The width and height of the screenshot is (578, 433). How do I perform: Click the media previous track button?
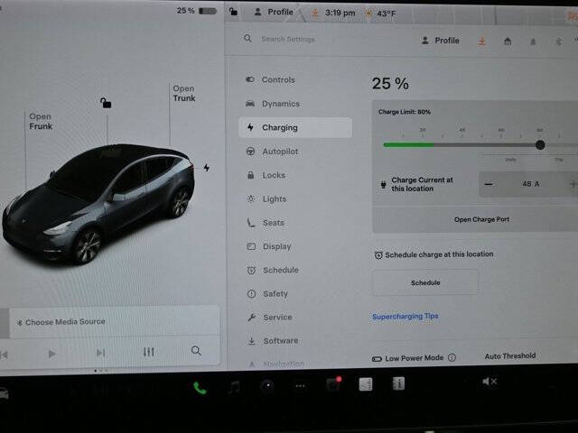pyautogui.click(x=4, y=355)
